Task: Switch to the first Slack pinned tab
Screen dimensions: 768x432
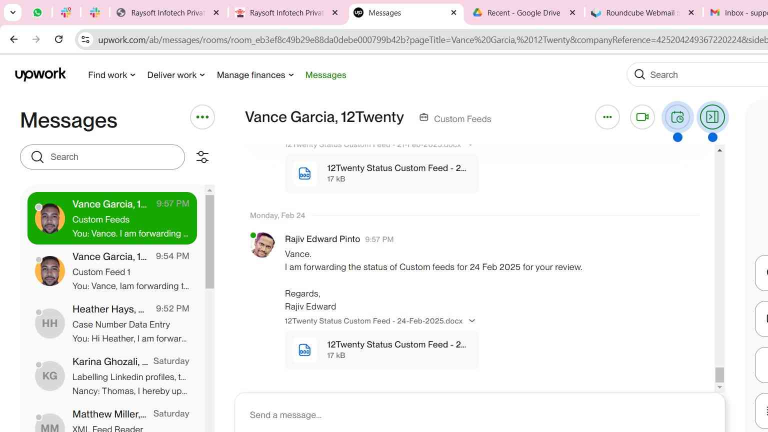Action: coord(66,12)
